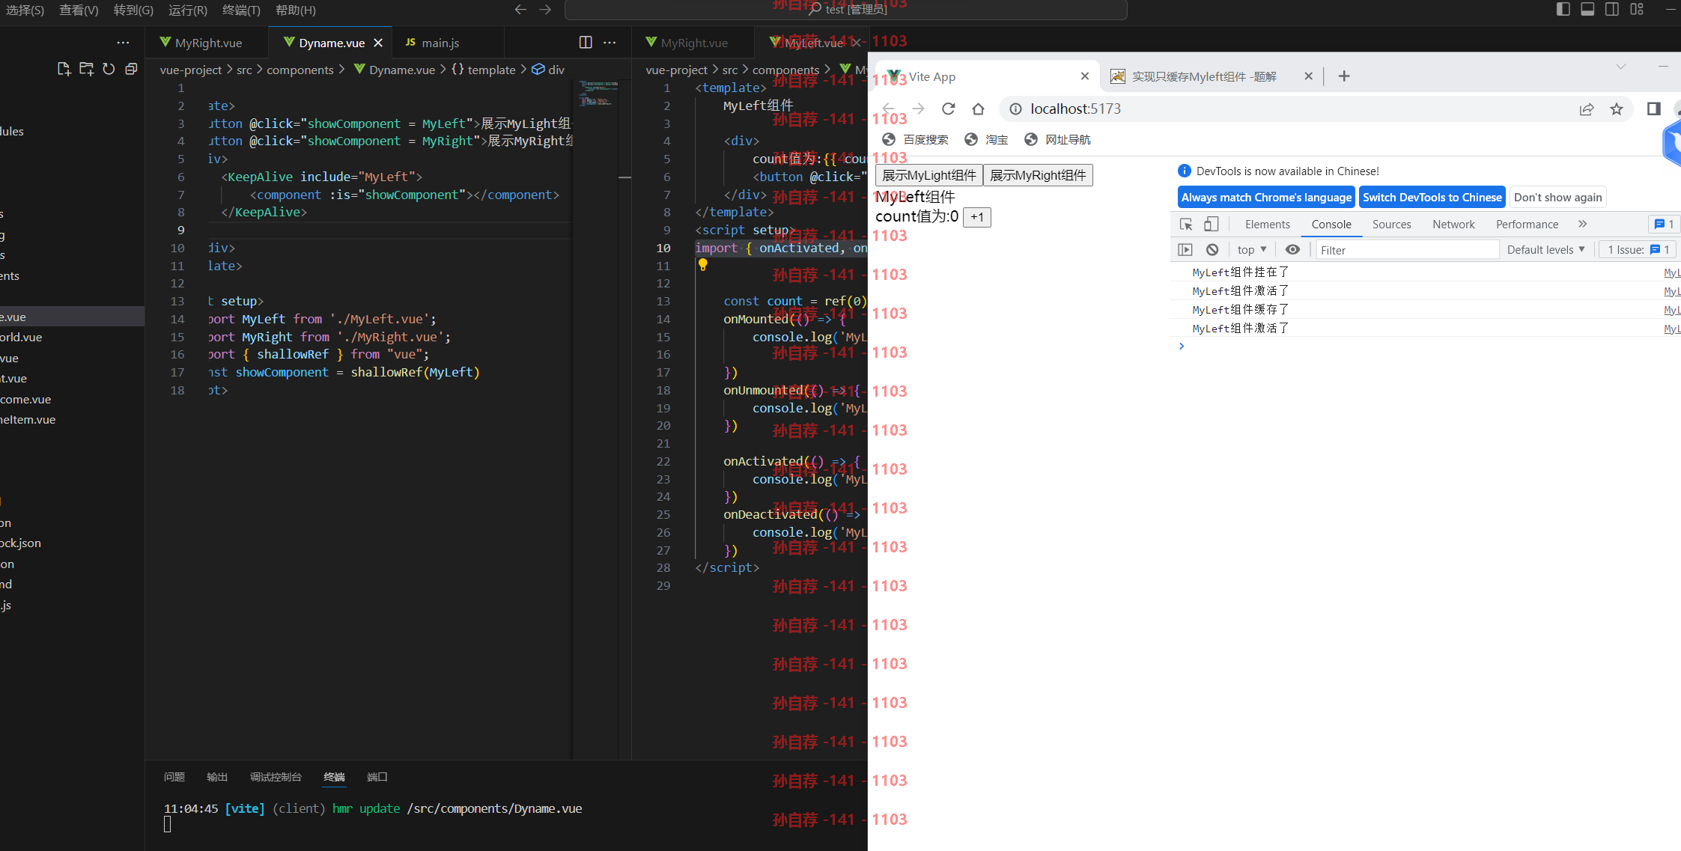Click Always match Chrome's language button
The width and height of the screenshot is (1681, 851).
click(x=1266, y=198)
